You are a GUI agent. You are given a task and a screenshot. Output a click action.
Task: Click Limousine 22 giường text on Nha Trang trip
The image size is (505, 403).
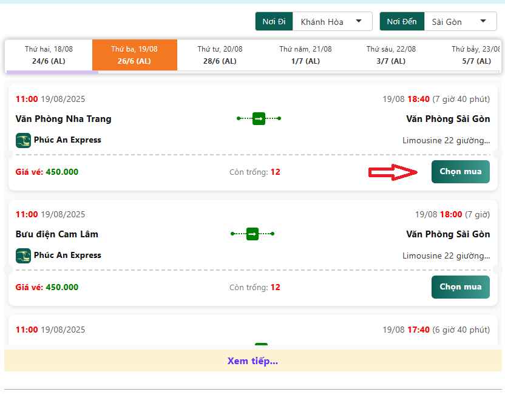(446, 140)
